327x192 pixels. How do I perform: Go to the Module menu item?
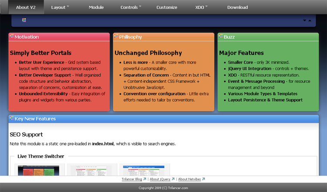pos(96,7)
